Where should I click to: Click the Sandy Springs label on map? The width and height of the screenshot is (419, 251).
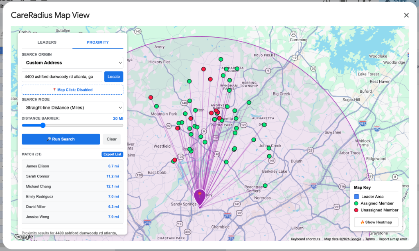[184, 204]
